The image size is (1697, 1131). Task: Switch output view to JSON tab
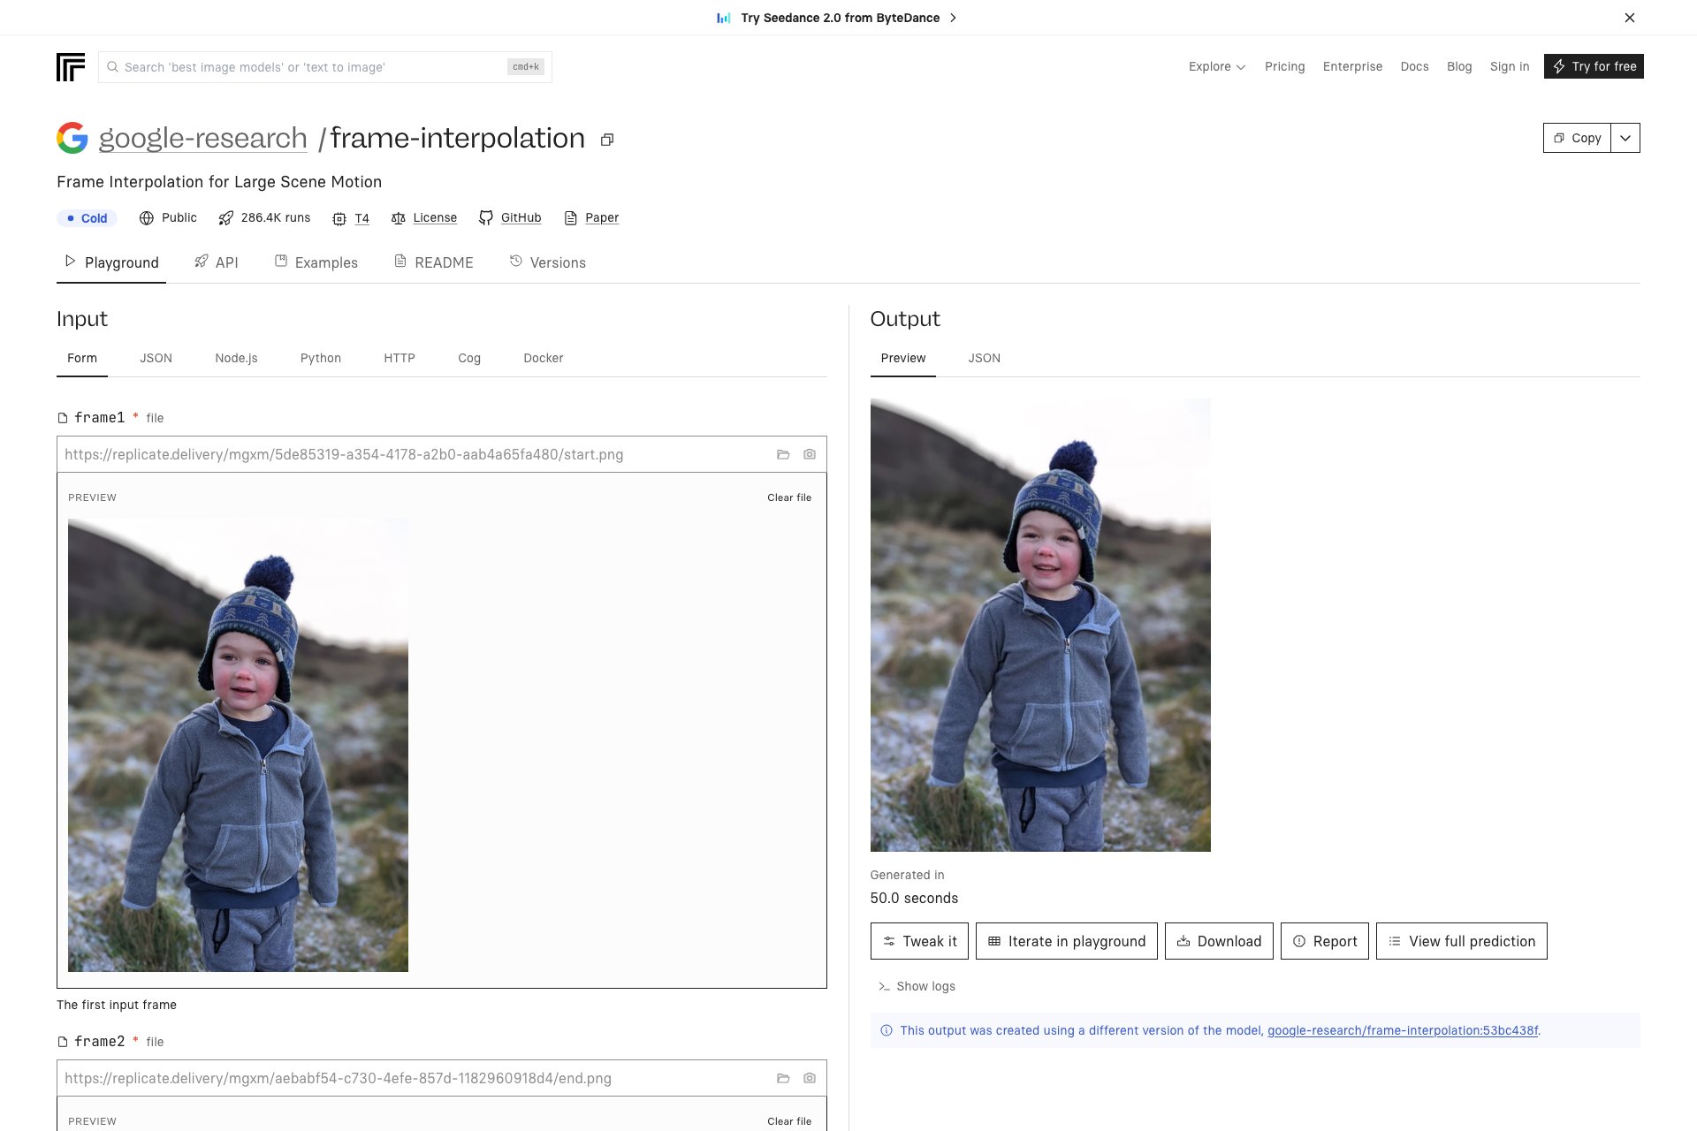point(984,358)
